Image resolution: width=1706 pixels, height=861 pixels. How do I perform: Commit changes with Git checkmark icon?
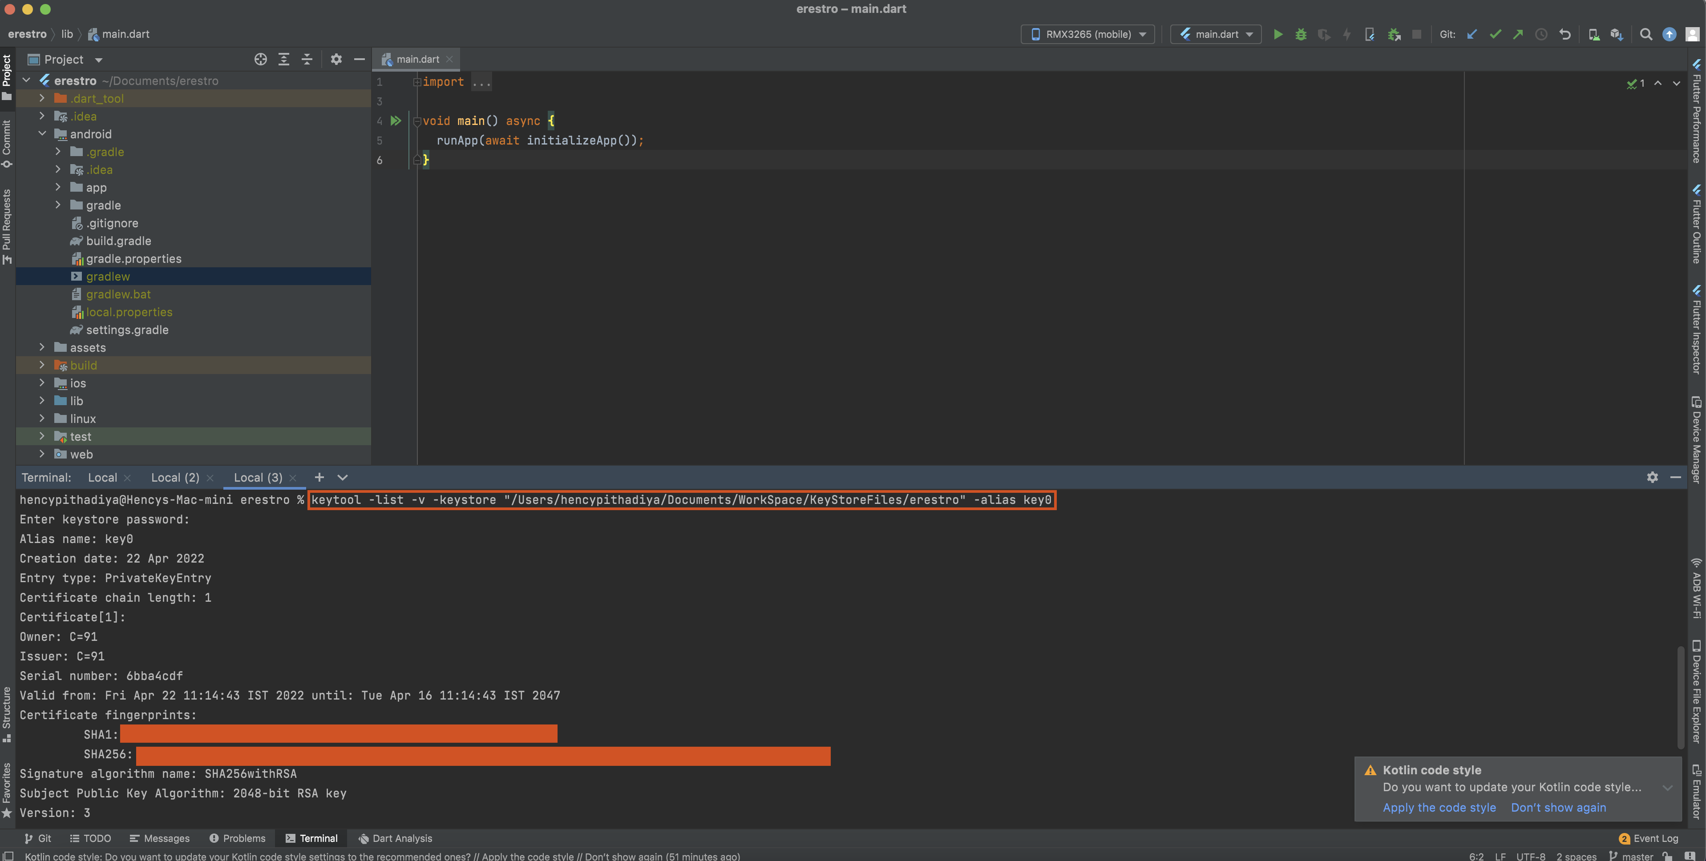point(1495,34)
